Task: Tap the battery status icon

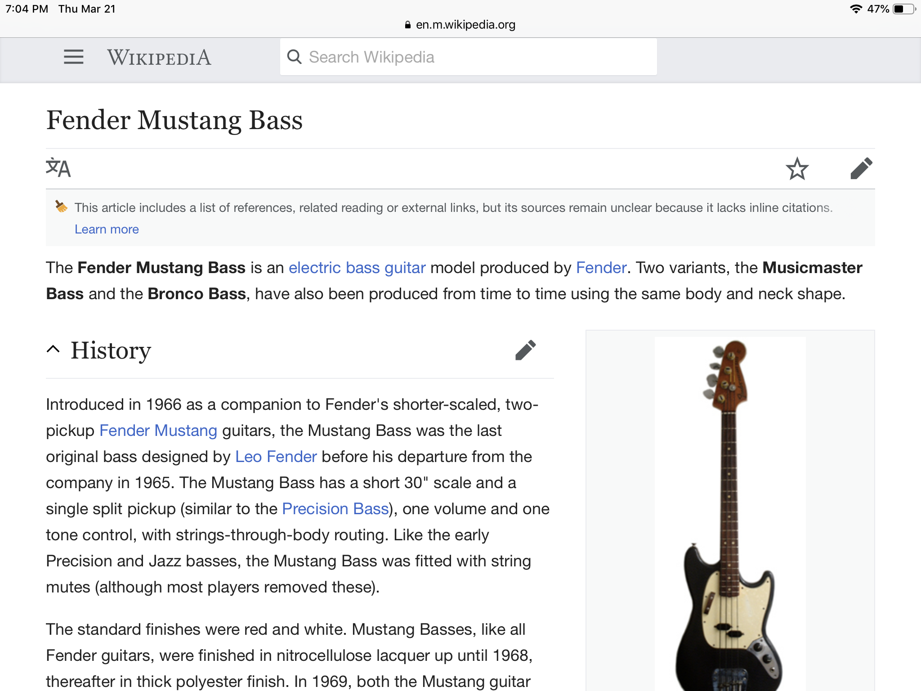Action: pos(904,9)
